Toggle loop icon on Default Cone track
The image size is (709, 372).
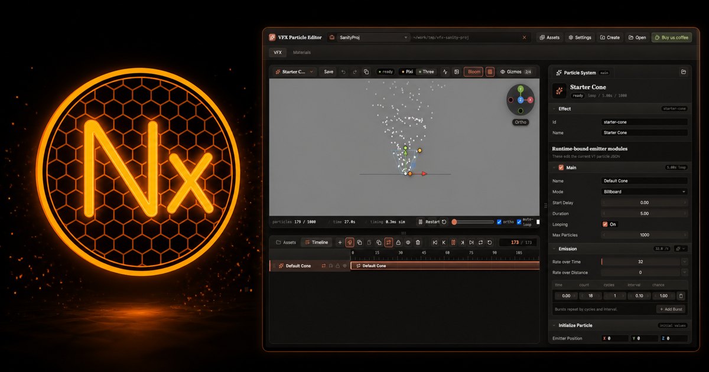pyautogui.click(x=324, y=266)
